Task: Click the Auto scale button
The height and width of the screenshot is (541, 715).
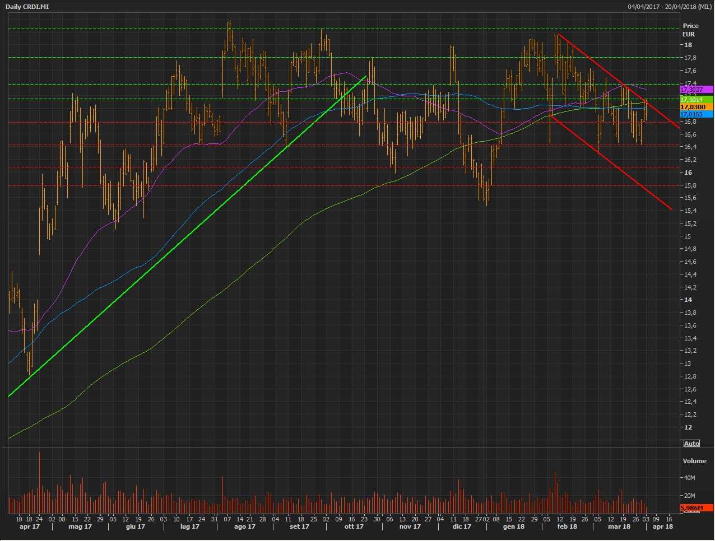Action: click(x=691, y=444)
